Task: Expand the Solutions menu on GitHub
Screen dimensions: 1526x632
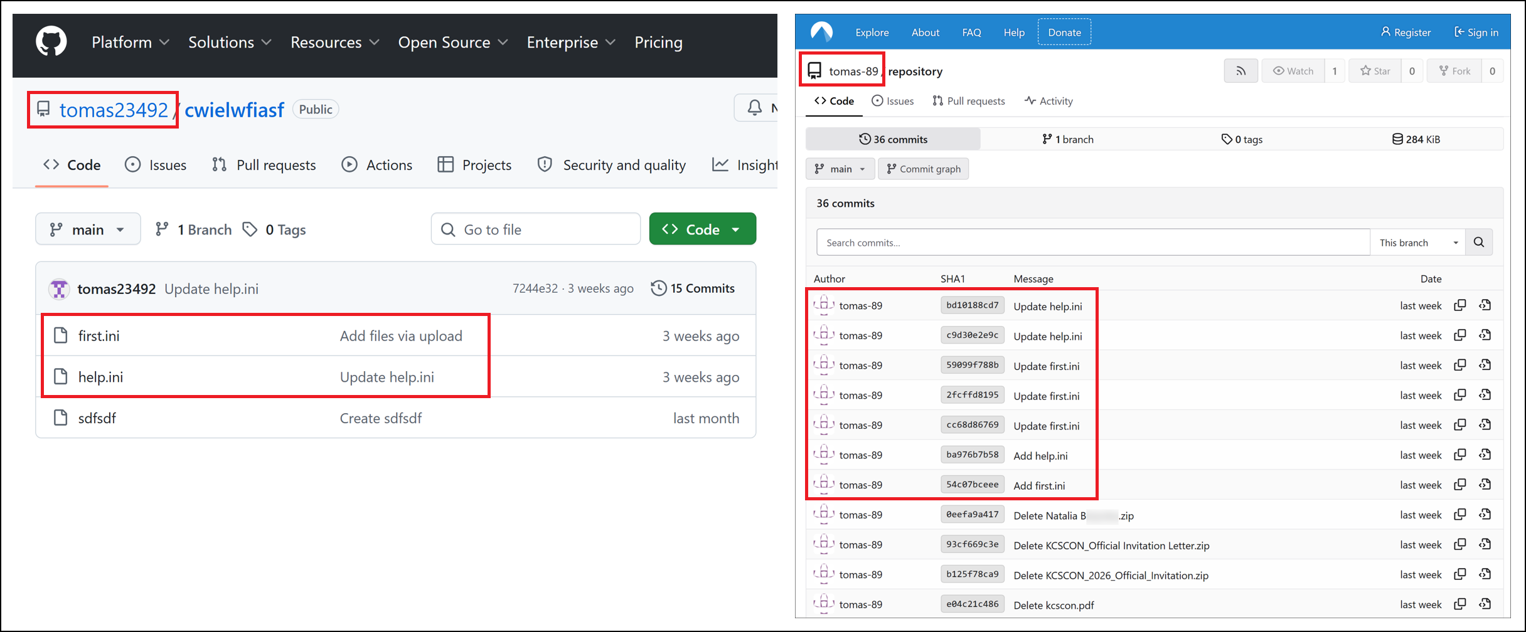Action: coord(230,42)
